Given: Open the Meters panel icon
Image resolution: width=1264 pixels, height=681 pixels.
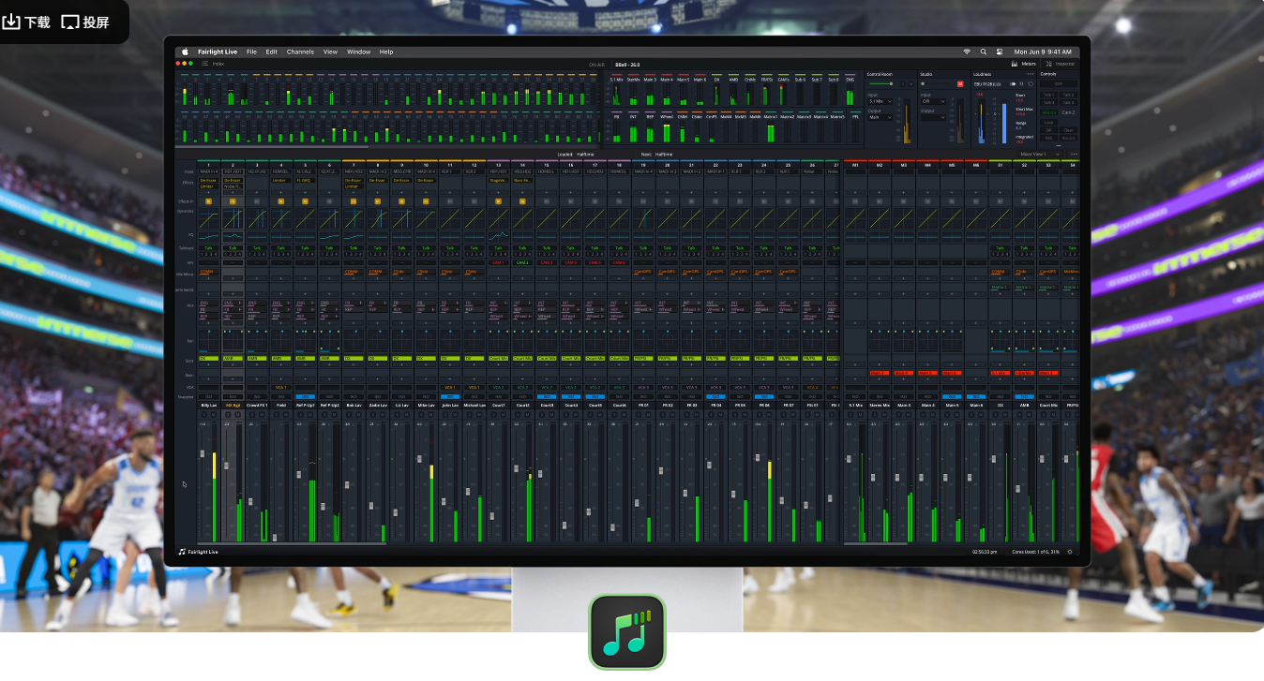Looking at the screenshot, I should point(1015,64).
